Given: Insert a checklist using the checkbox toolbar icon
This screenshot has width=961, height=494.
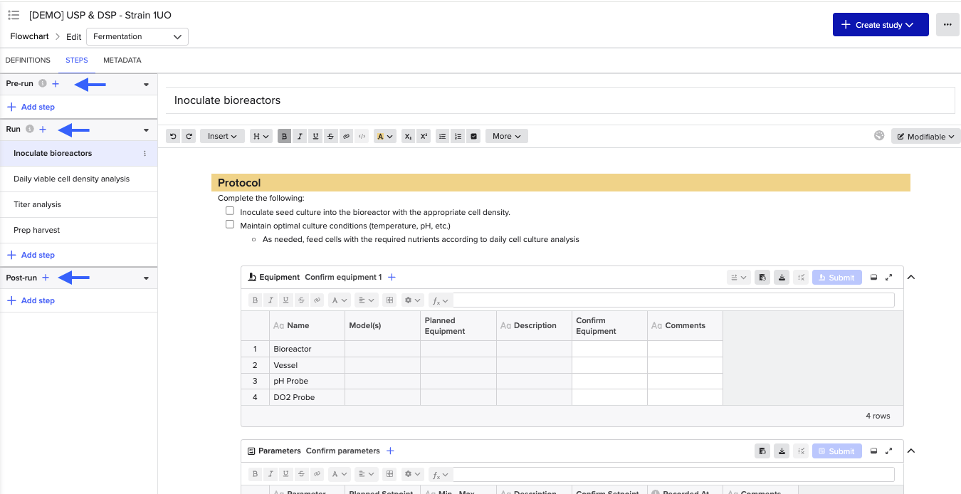Looking at the screenshot, I should (x=473, y=136).
